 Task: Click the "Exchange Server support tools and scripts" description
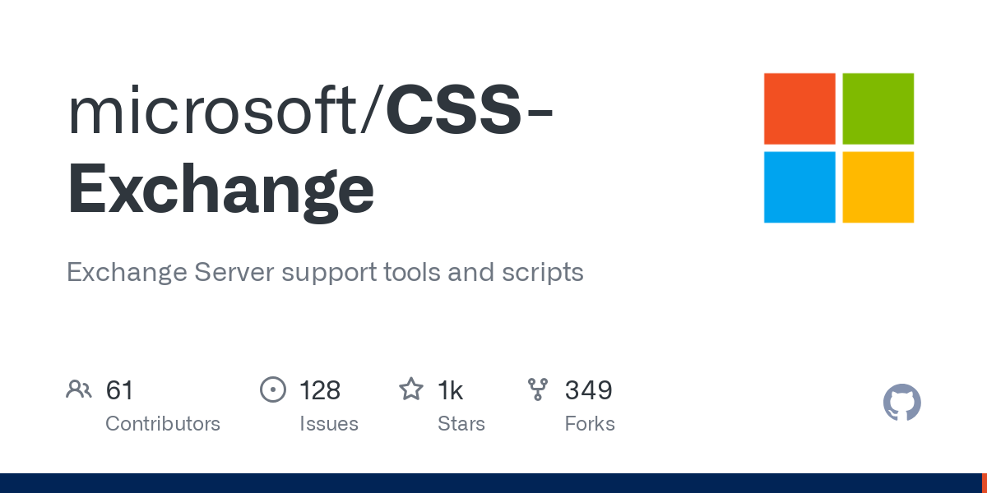click(325, 272)
